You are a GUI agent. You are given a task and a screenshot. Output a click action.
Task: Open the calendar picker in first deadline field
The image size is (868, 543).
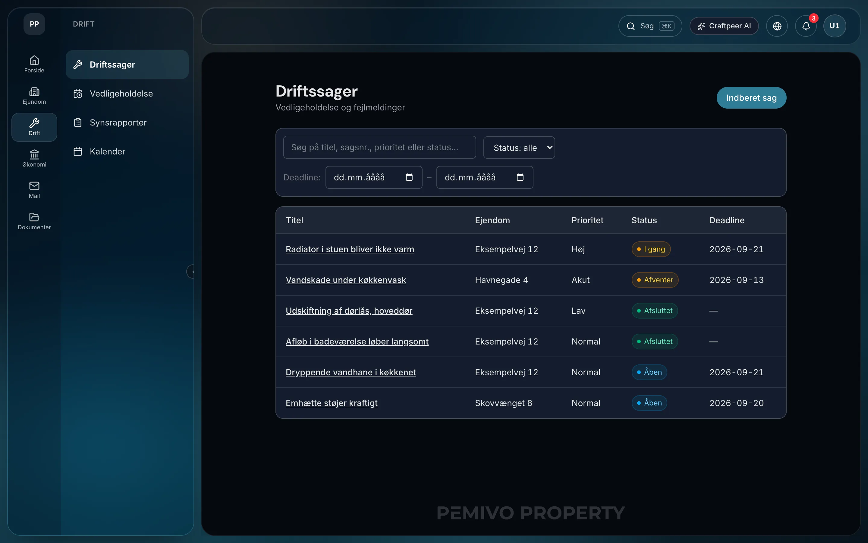409,177
